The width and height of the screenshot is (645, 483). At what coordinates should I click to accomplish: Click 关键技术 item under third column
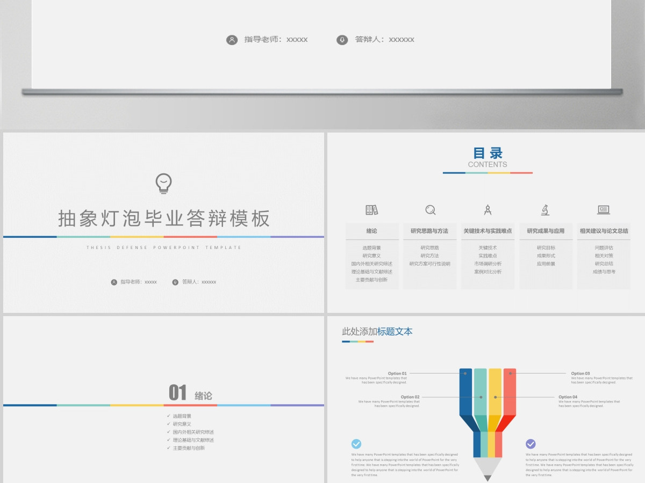488,248
